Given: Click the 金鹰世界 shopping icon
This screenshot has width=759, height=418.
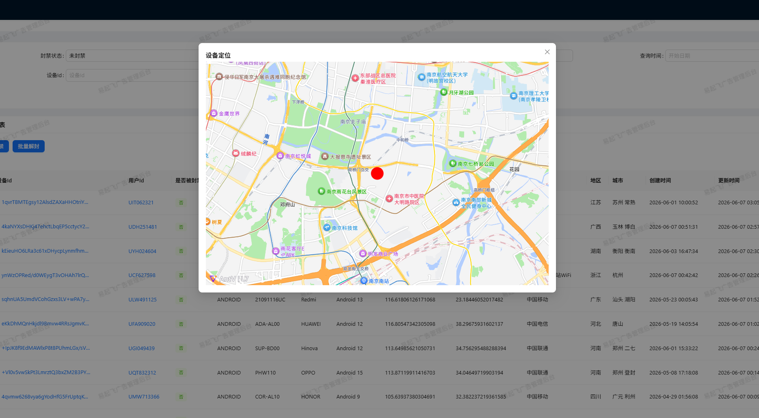Looking at the screenshot, I should 214,113.
